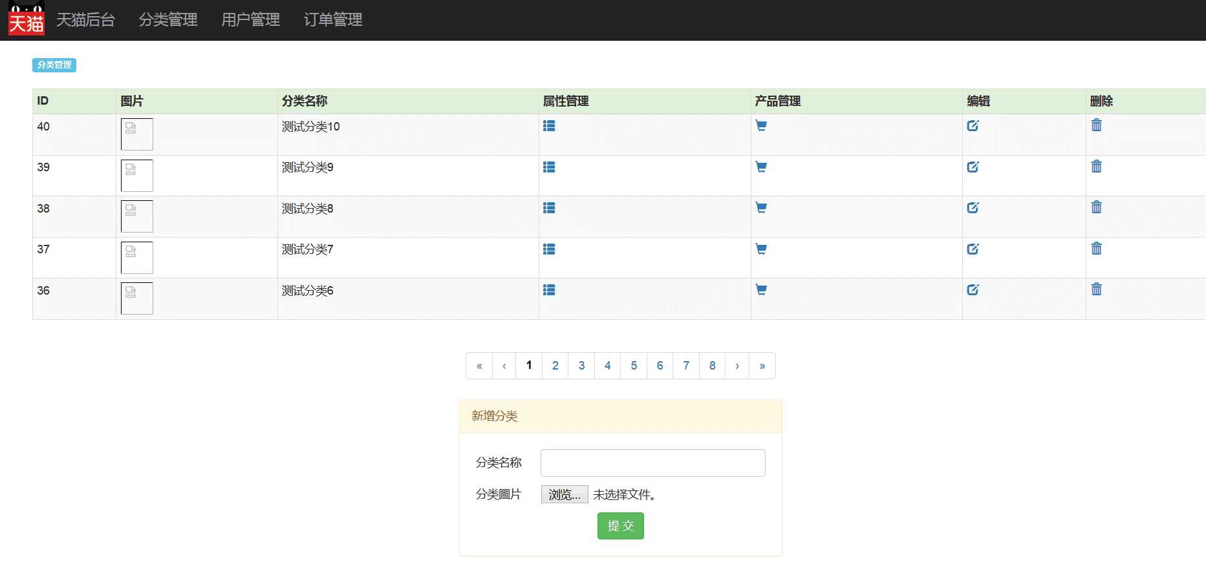
Task: Click image thumbnail of category 38
Action: (137, 216)
